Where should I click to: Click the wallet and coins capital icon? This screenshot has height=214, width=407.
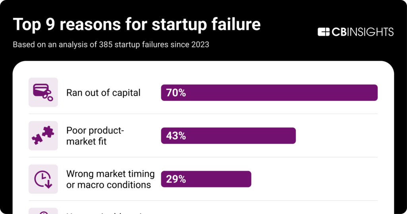[x=43, y=92]
